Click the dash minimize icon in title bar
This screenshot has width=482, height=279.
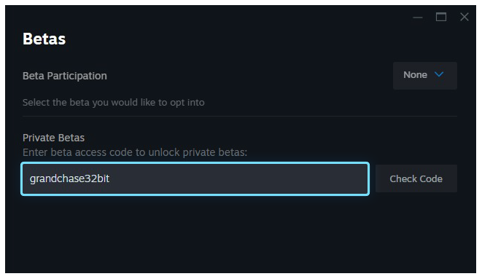click(417, 17)
